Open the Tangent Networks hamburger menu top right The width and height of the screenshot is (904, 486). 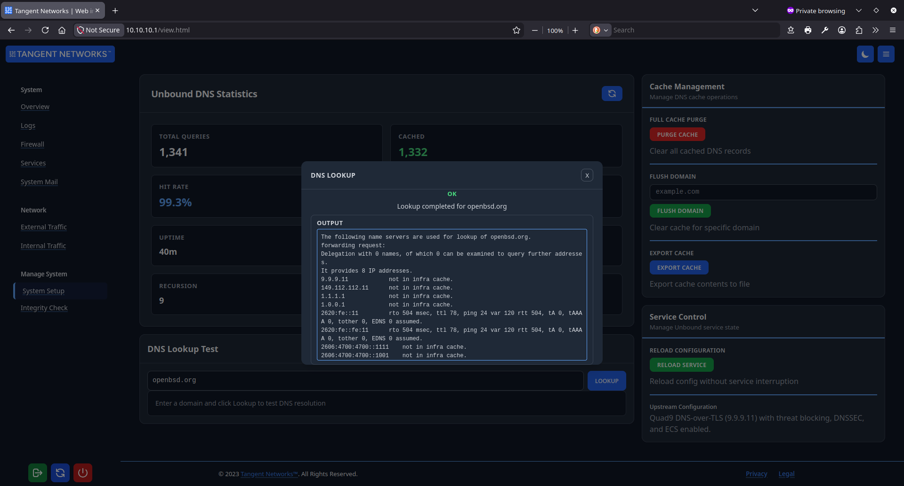pyautogui.click(x=885, y=54)
